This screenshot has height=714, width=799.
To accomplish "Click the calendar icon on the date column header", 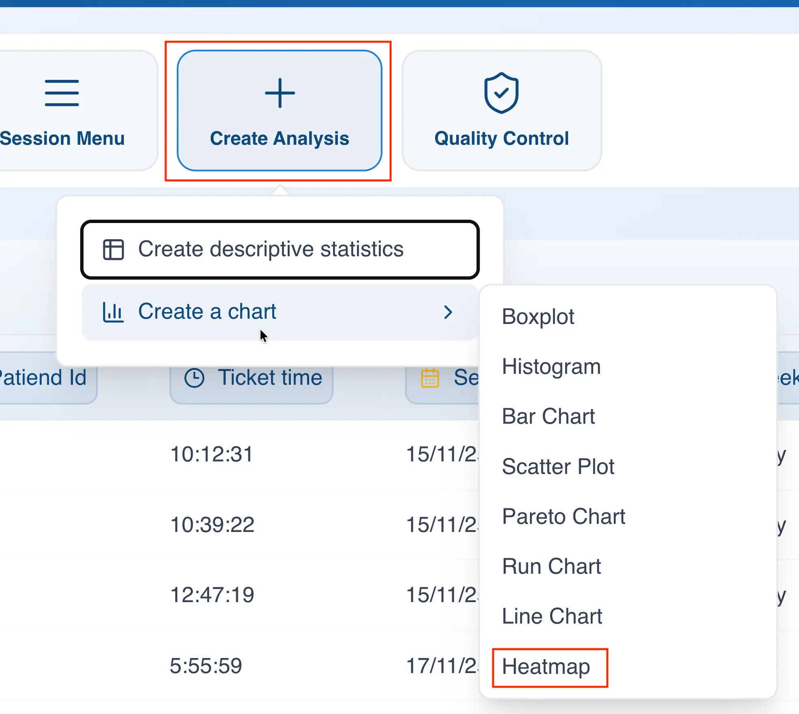I will click(430, 377).
